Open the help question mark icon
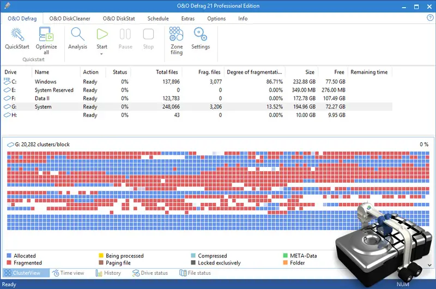Screen dimensions: 436x289 tap(430, 18)
